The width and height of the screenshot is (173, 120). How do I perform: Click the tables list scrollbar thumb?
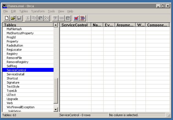(x=56, y=91)
